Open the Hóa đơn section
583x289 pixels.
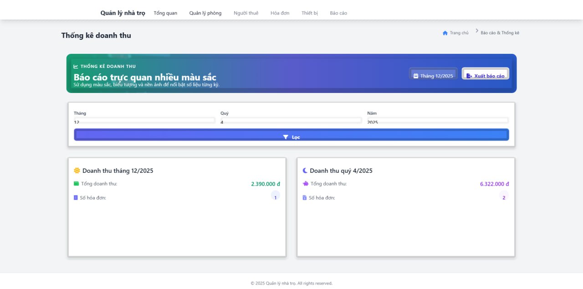(280, 13)
